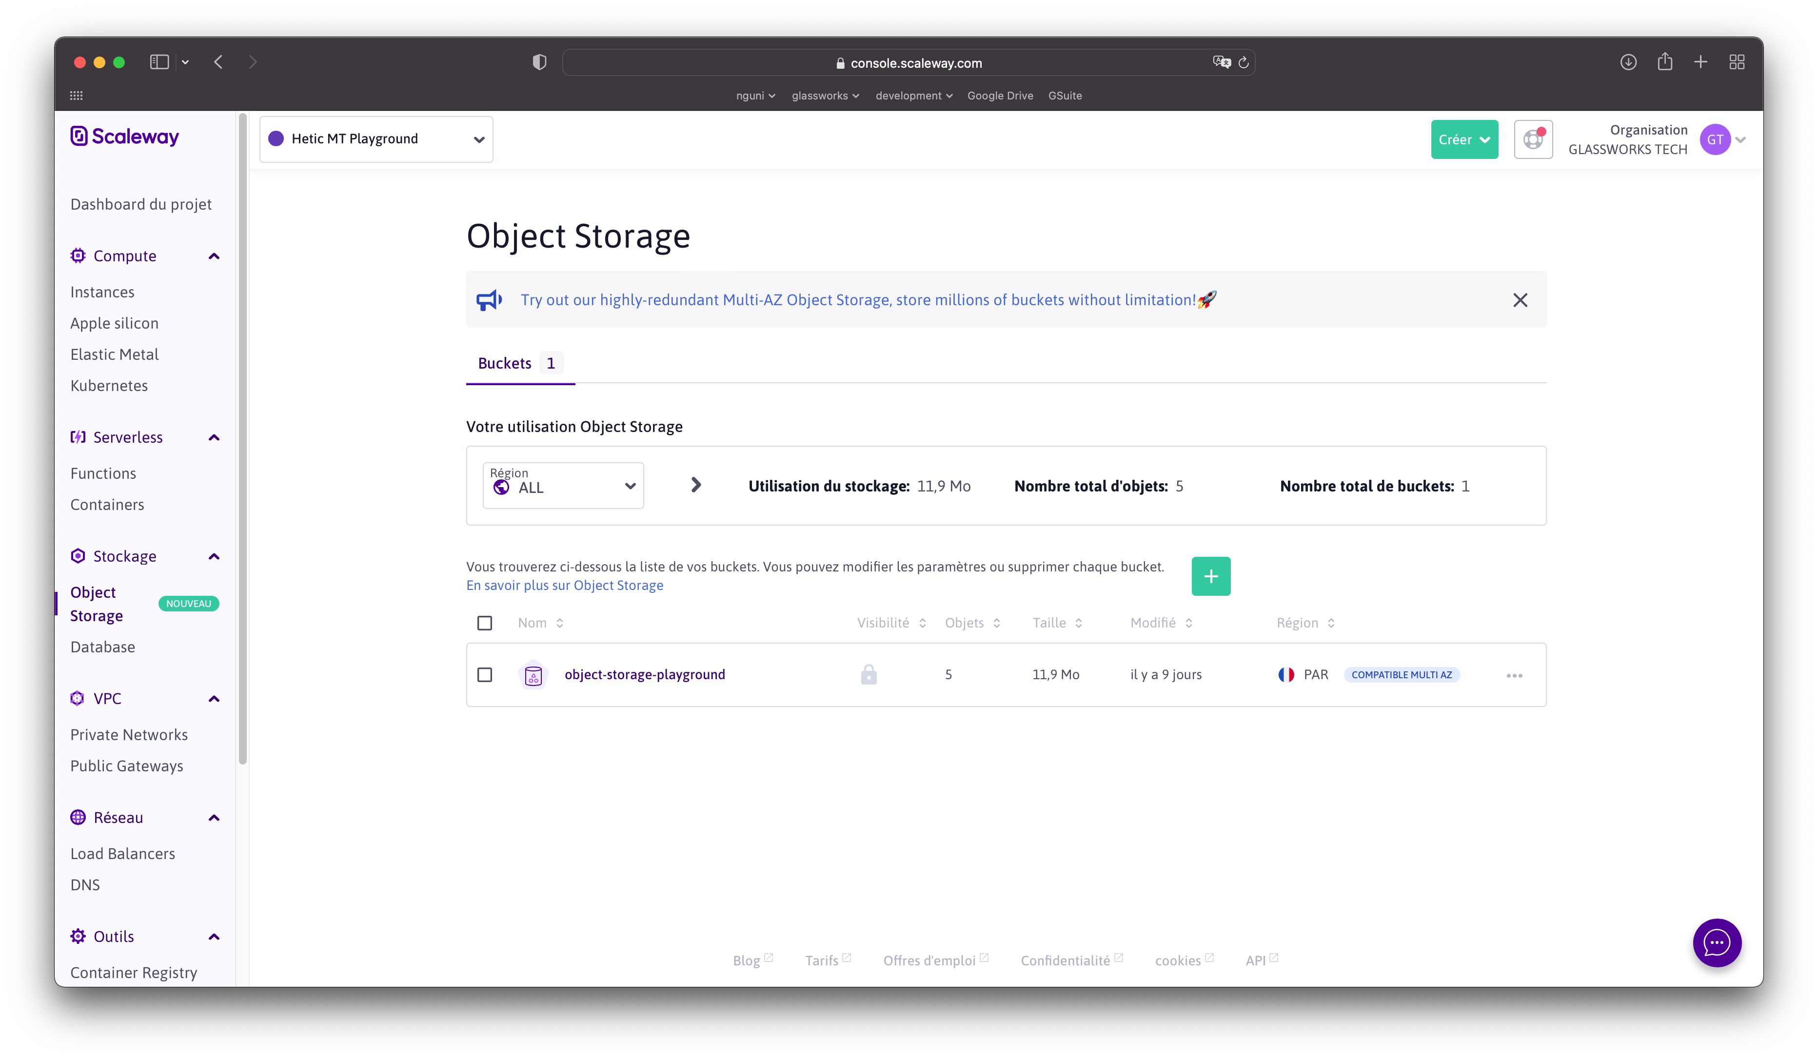Click the privacy shield icon in Safari
The width and height of the screenshot is (1818, 1059).
539,62
